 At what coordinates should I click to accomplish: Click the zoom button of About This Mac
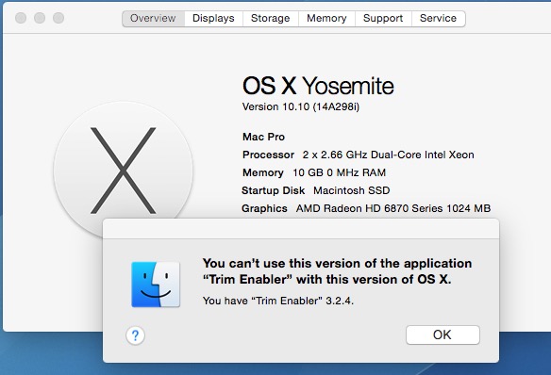[58, 18]
